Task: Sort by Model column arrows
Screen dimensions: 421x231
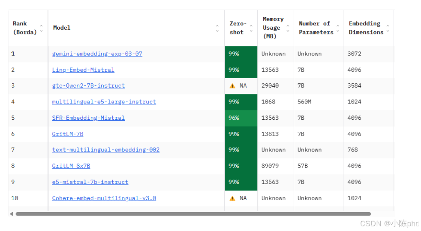Action: (217, 28)
